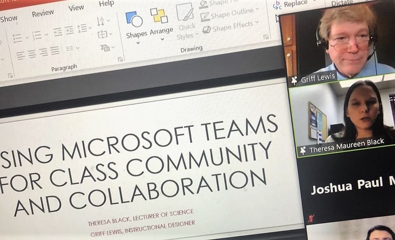Click the Shape Effects text label
The width and height of the screenshot is (395, 240).
232,26
